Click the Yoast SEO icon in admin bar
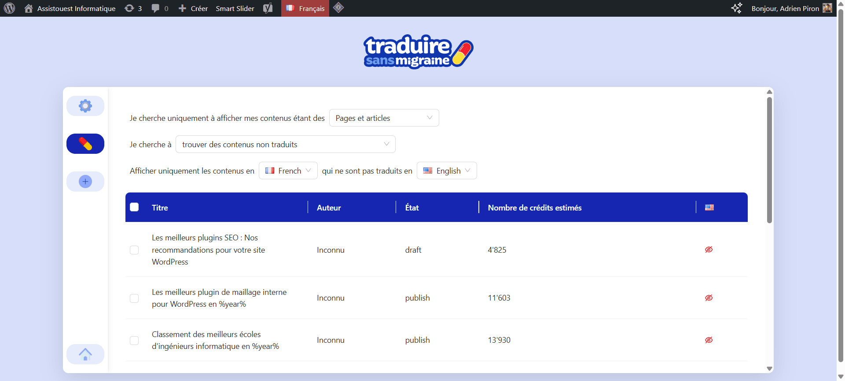Viewport: 845px width, 381px height. tap(268, 8)
